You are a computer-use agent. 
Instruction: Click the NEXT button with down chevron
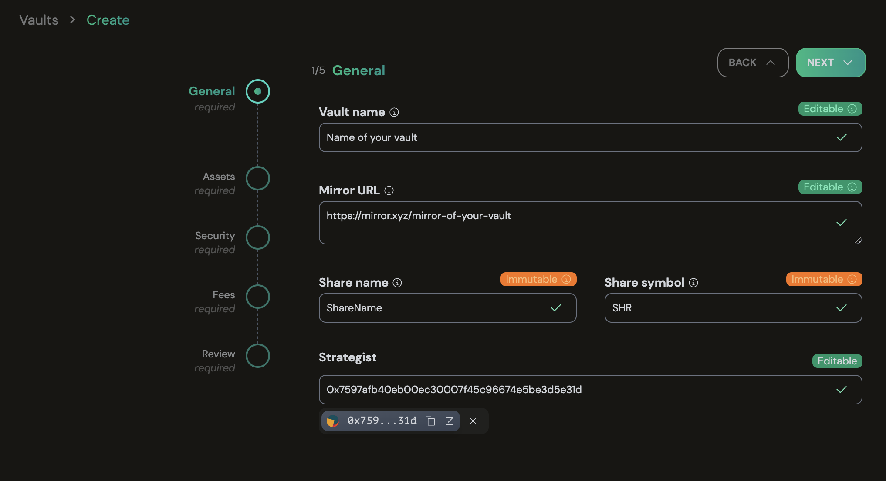point(830,63)
